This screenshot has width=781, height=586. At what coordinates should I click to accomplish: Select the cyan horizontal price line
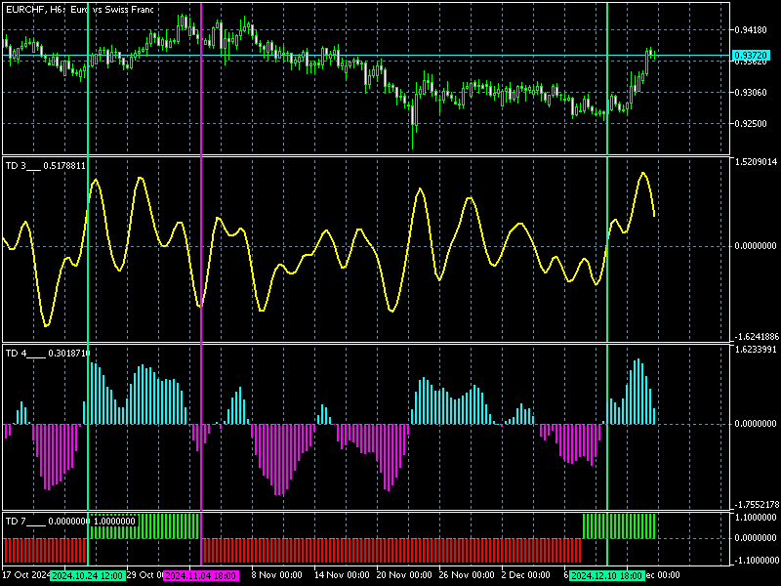click(x=366, y=56)
